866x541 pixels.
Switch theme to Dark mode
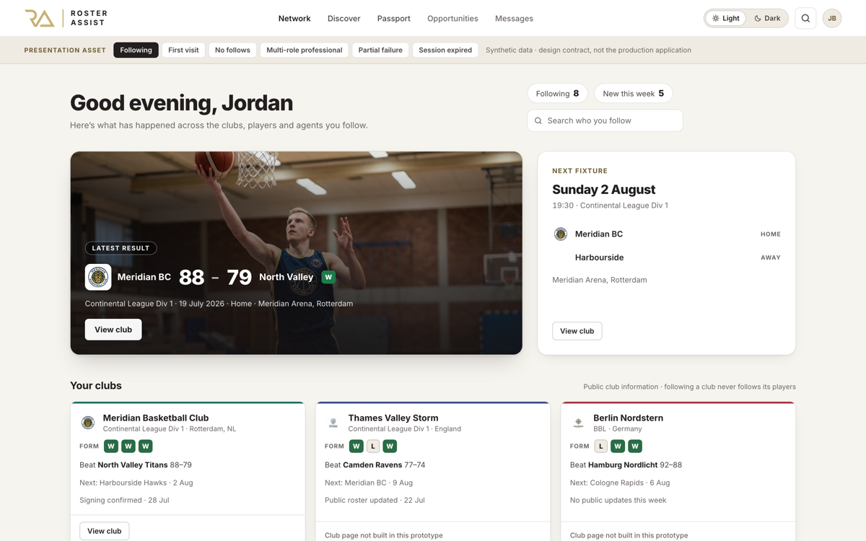pyautogui.click(x=767, y=18)
